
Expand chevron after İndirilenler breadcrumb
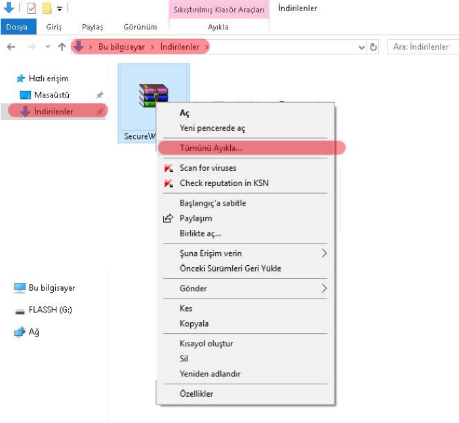coord(207,46)
